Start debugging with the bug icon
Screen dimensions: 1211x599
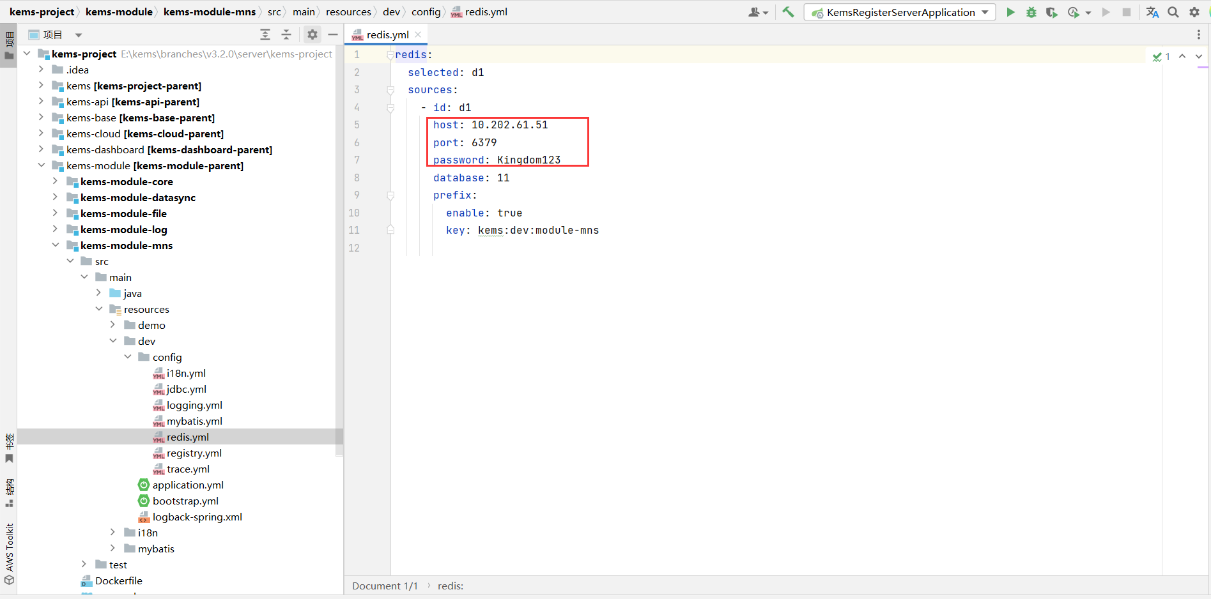[x=1031, y=12]
